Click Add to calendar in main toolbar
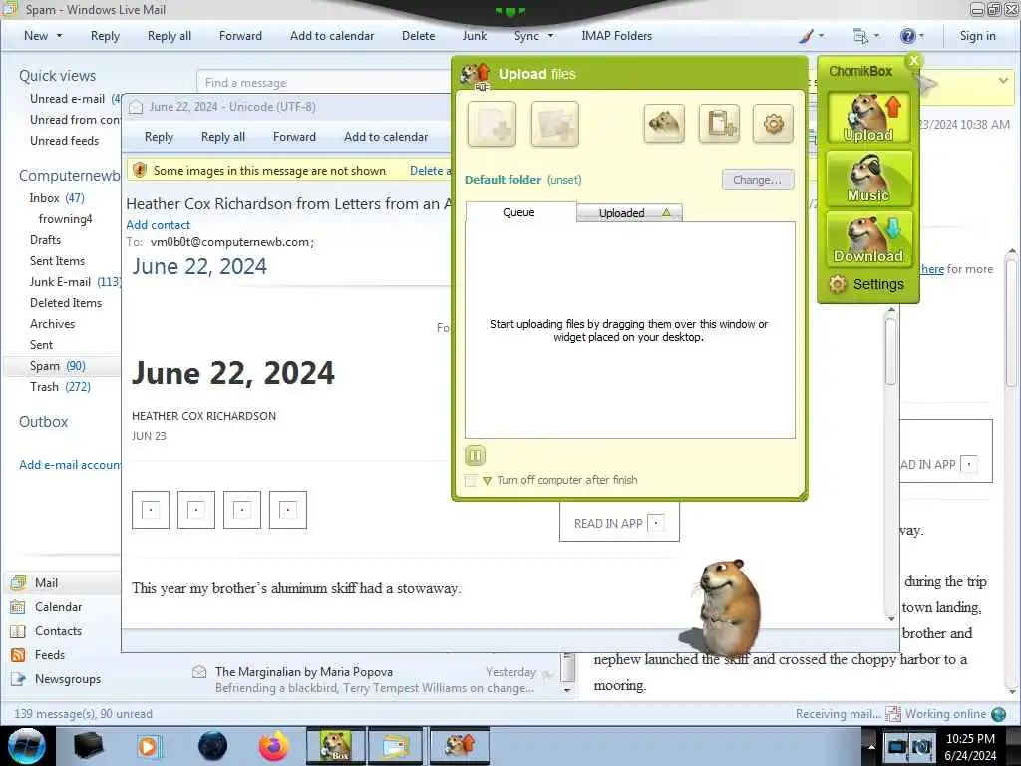 [x=332, y=36]
